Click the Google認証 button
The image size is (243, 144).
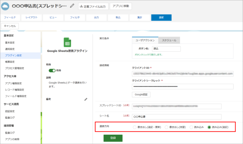[141, 95]
